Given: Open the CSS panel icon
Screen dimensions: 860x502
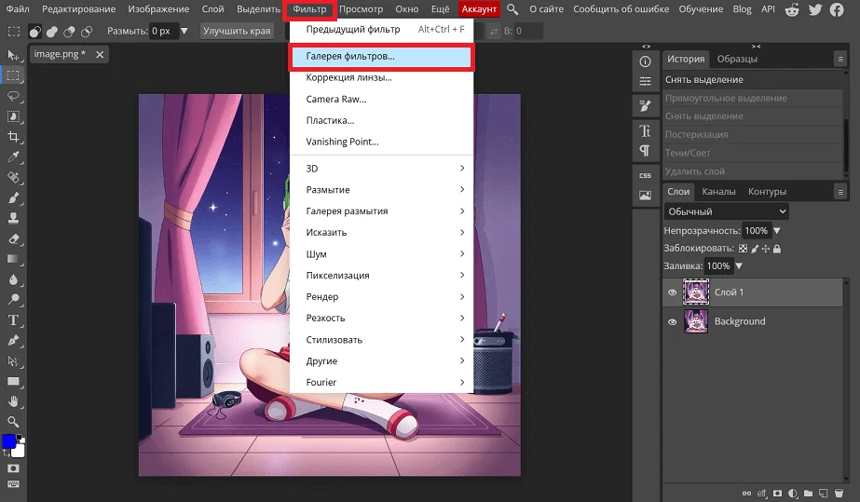Looking at the screenshot, I should tap(645, 175).
